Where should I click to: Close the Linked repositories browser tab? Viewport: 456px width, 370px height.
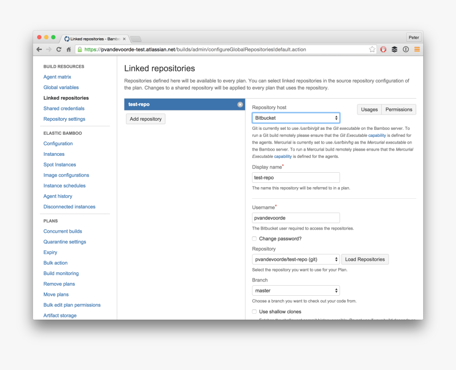tap(124, 39)
